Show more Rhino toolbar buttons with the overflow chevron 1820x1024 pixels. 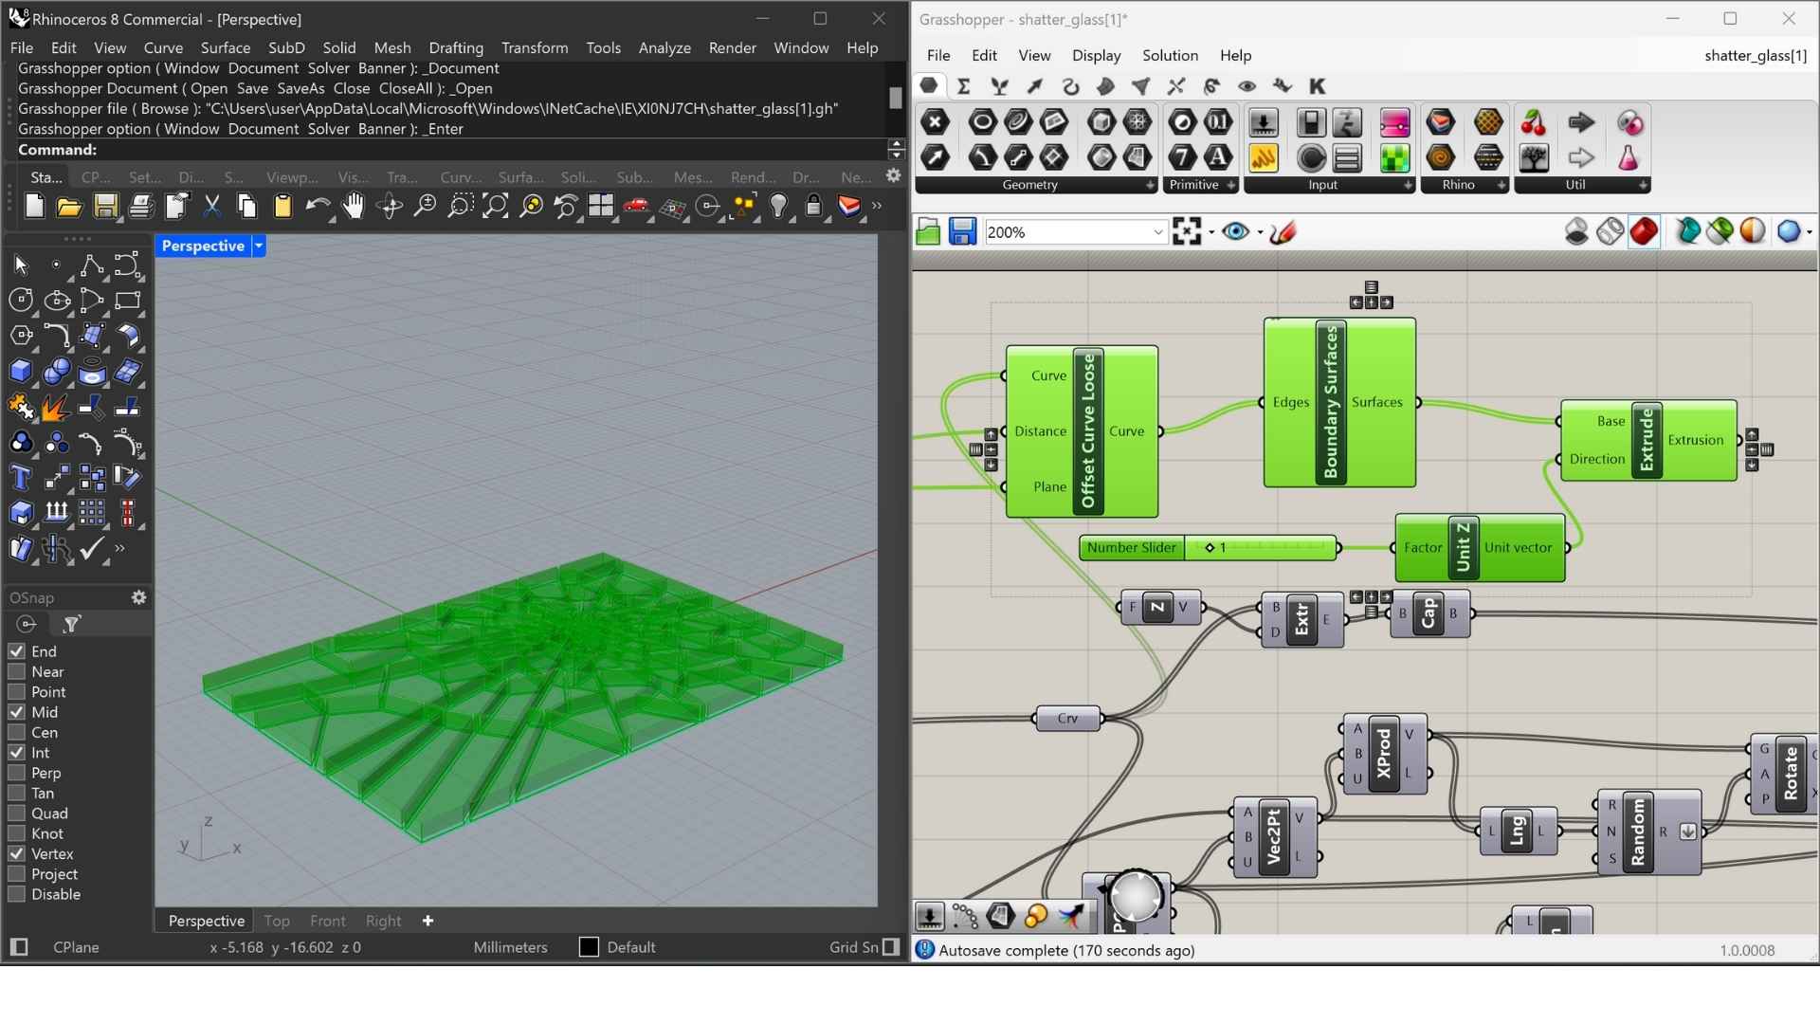tap(877, 206)
